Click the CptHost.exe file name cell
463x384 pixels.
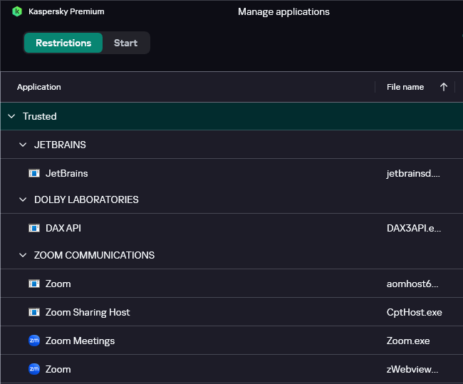tap(415, 312)
